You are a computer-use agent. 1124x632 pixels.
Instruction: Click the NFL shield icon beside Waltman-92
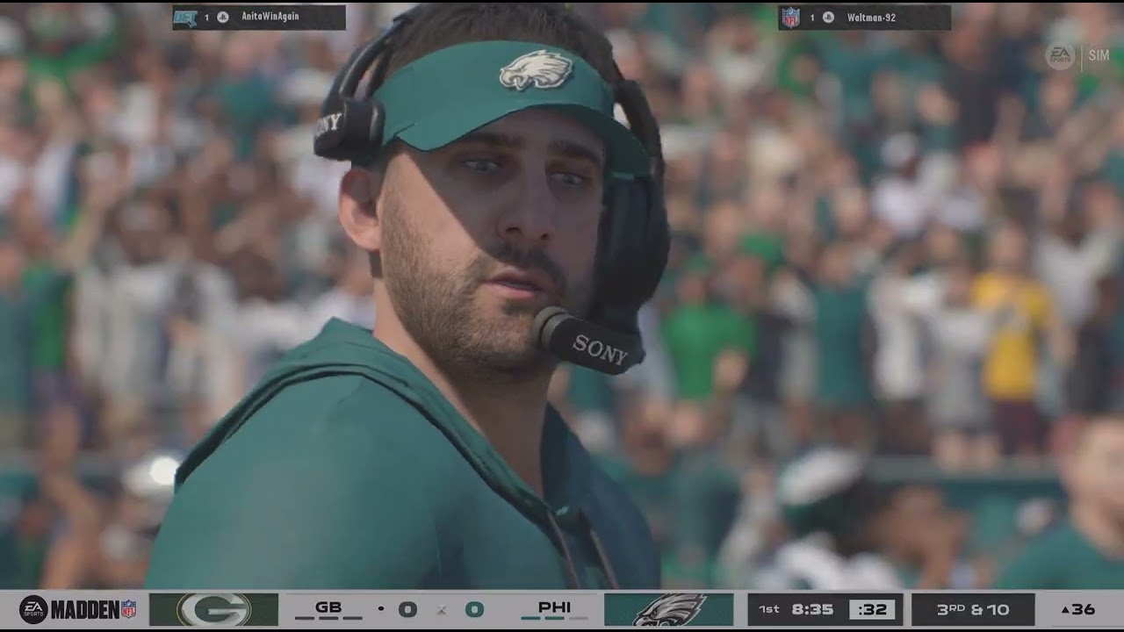coord(791,18)
